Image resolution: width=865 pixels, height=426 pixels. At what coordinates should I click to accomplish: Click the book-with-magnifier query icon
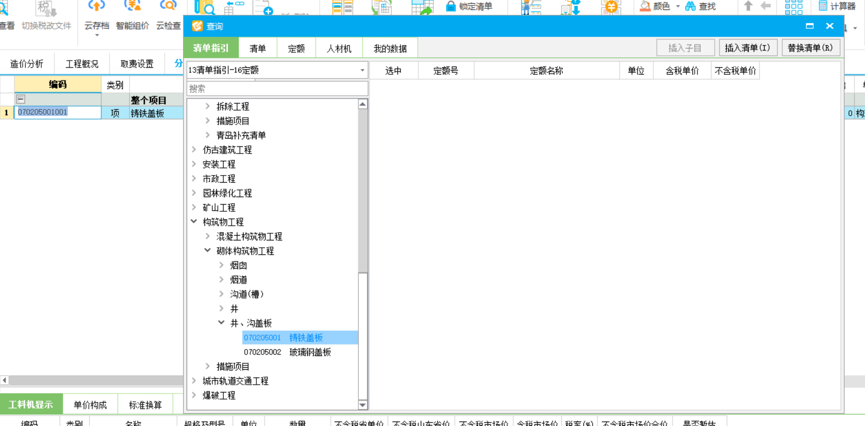tap(205, 7)
